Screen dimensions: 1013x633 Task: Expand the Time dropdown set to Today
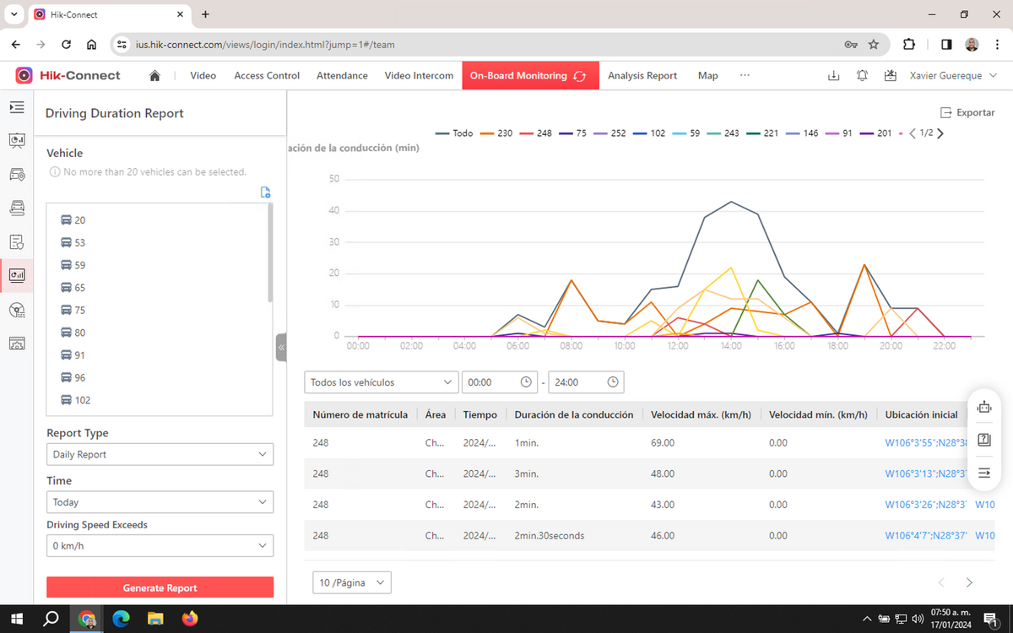pos(160,501)
